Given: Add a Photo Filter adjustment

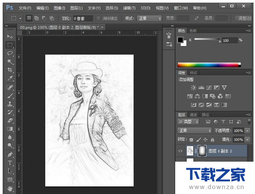Looking at the screenshot, I should (212, 96).
